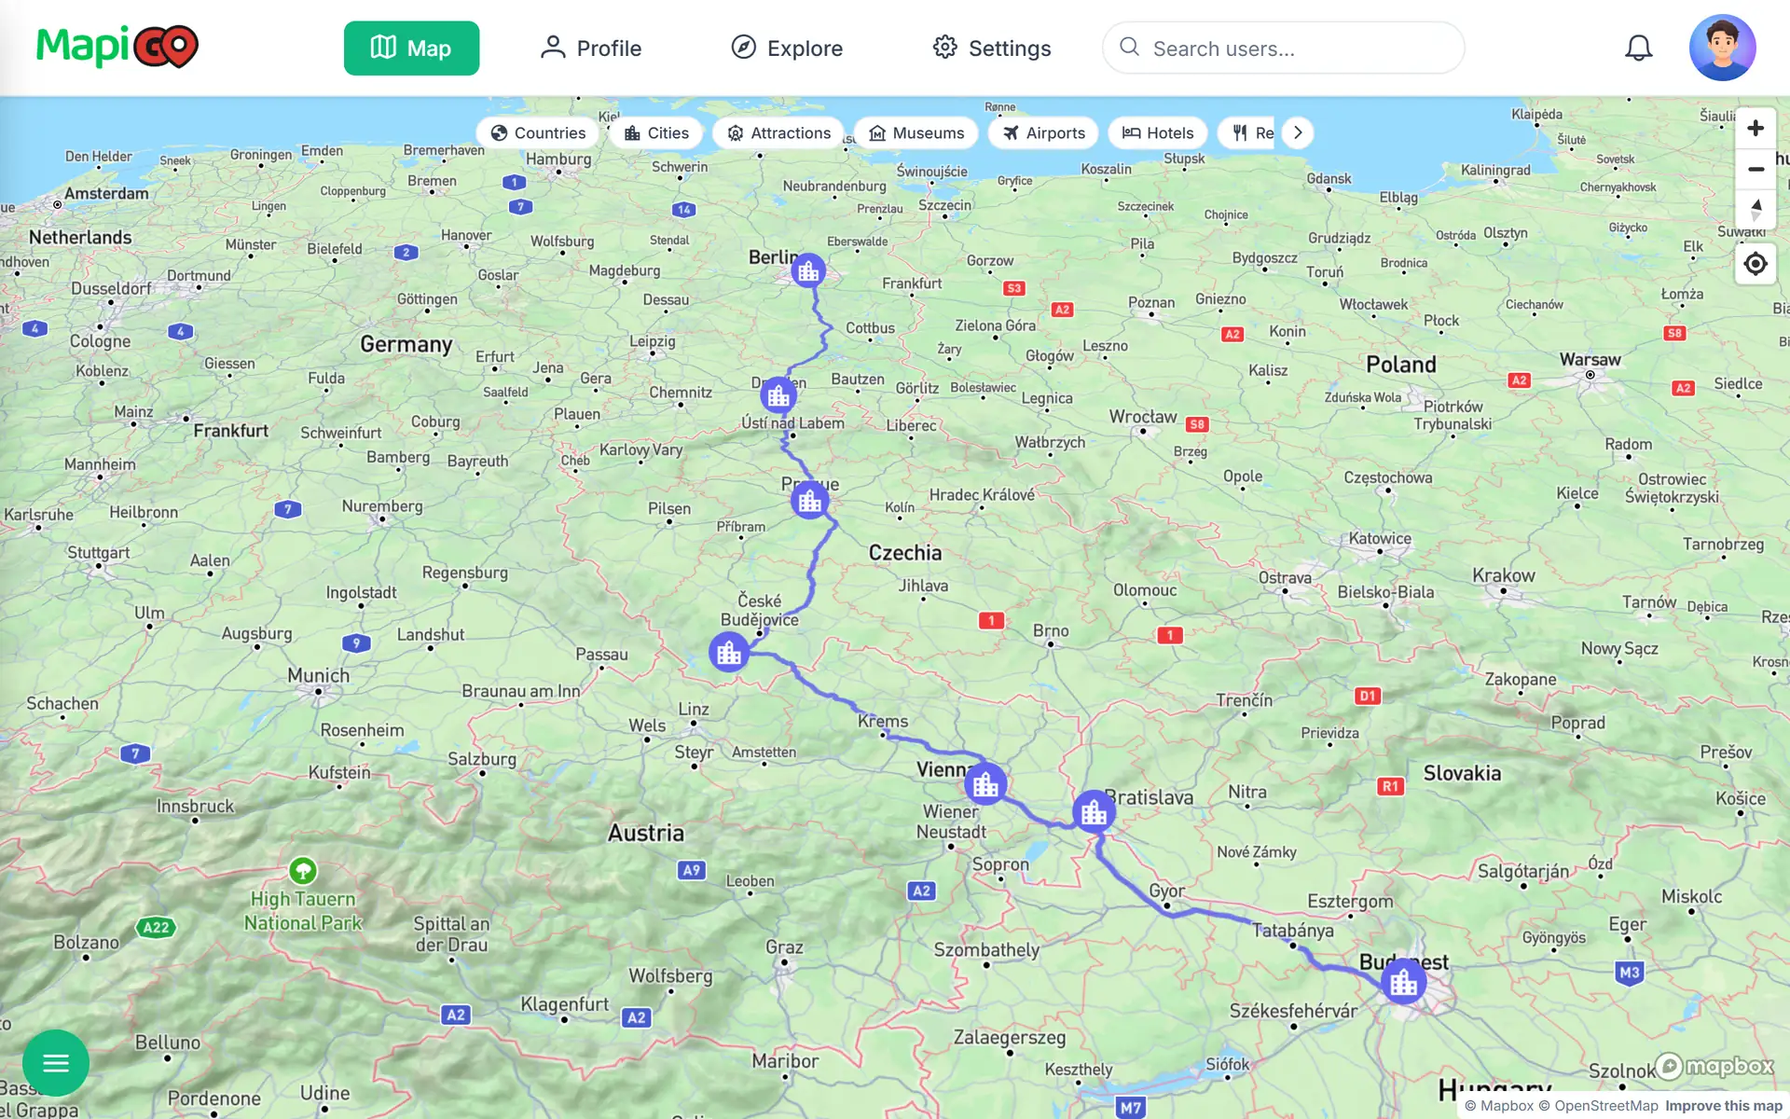This screenshot has height=1119, width=1790.
Task: Filter map by Countries
Action: [538, 132]
